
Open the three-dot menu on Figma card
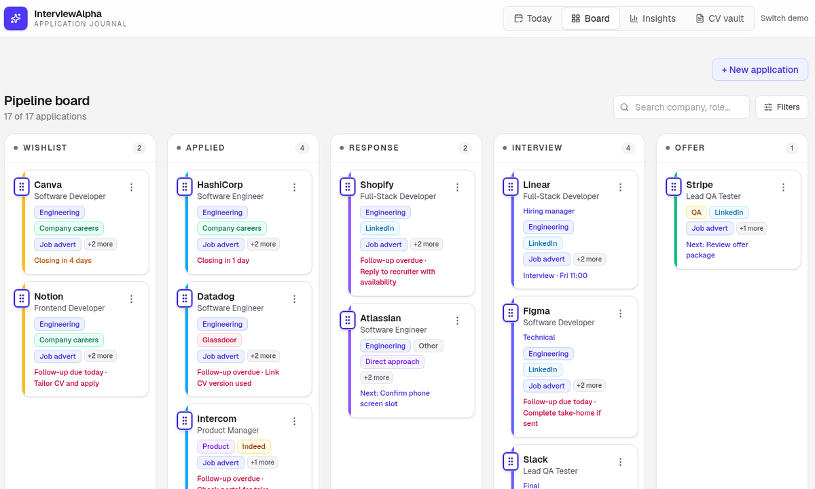click(621, 313)
